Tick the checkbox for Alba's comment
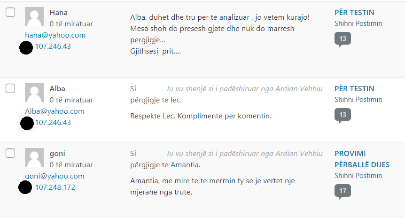This screenshot has width=405, height=218. click(10, 88)
